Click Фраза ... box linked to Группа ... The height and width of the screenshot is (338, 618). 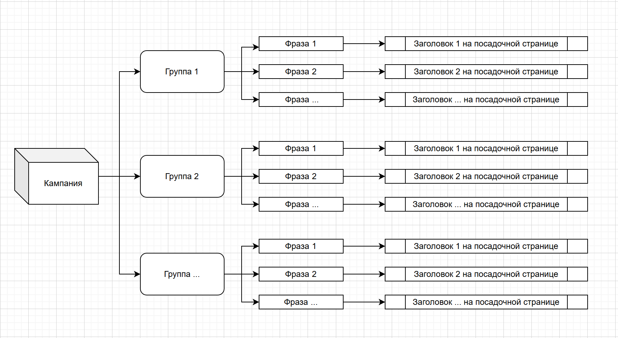click(301, 302)
